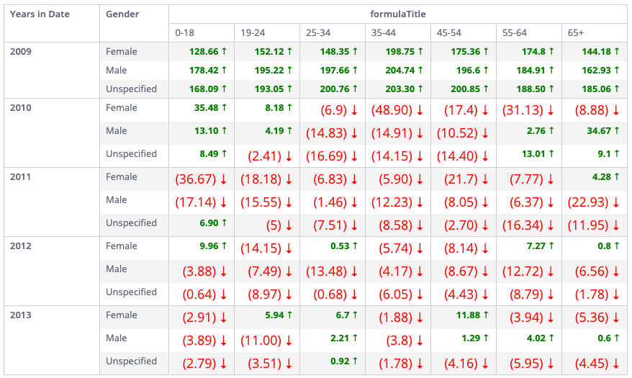Click the up arrow next to 34.67

click(617, 130)
